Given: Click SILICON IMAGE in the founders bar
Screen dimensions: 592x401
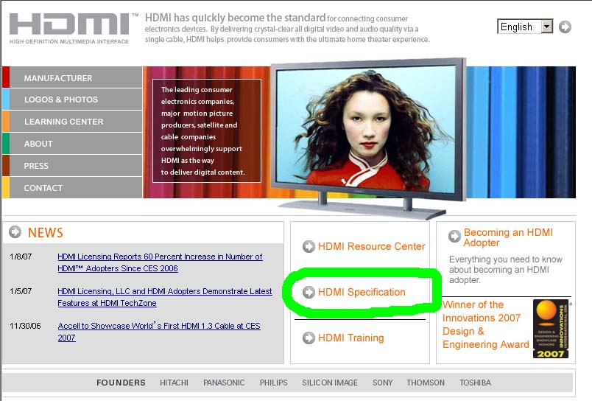Looking at the screenshot, I should [330, 383].
